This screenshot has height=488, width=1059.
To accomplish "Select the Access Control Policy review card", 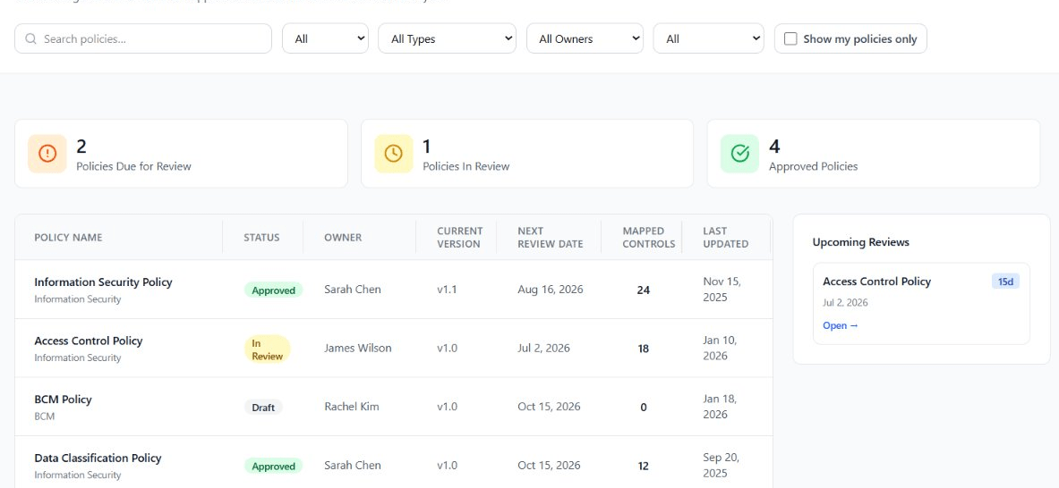I will point(921,303).
